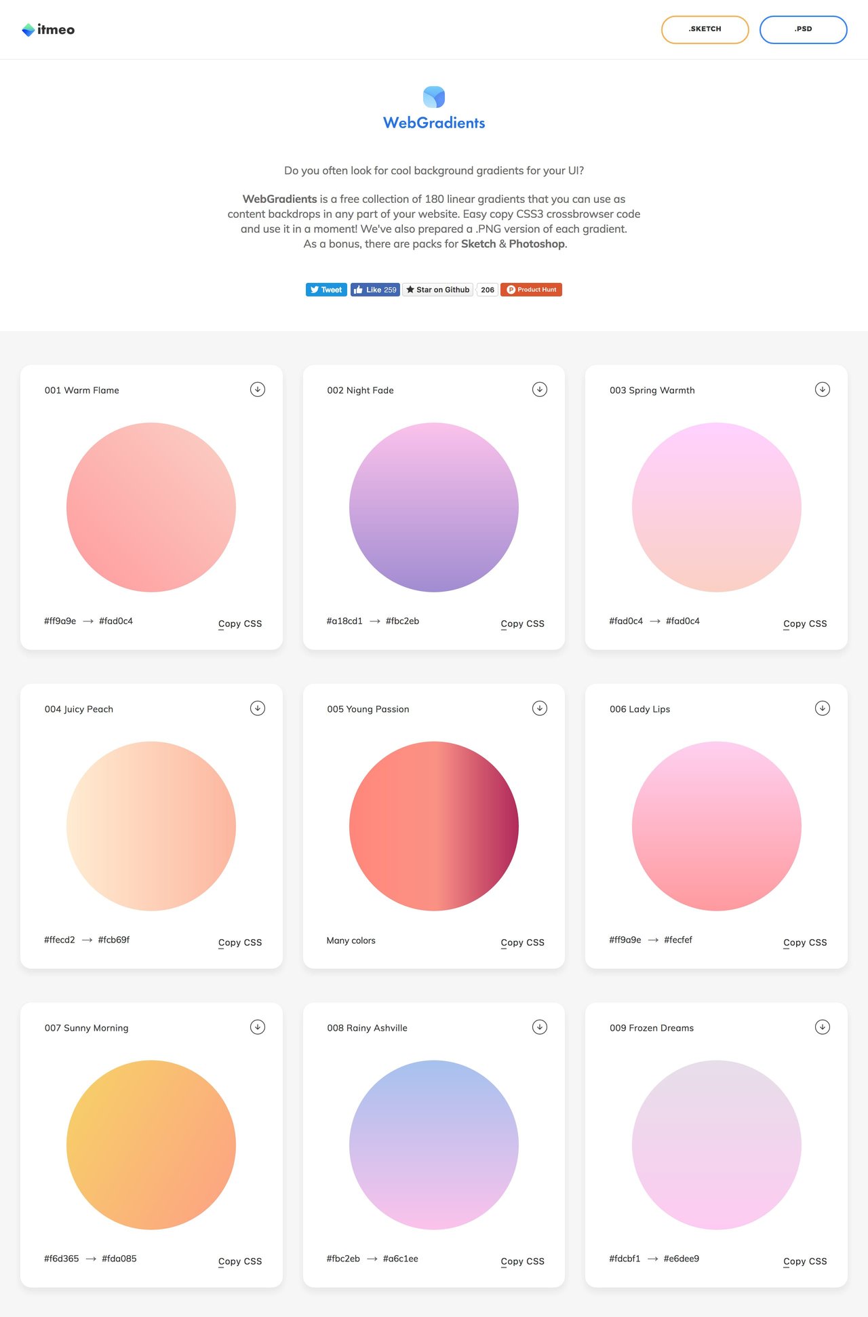Click the Lady Lips gradient circle
Screen dimensions: 868x1317
717,826
